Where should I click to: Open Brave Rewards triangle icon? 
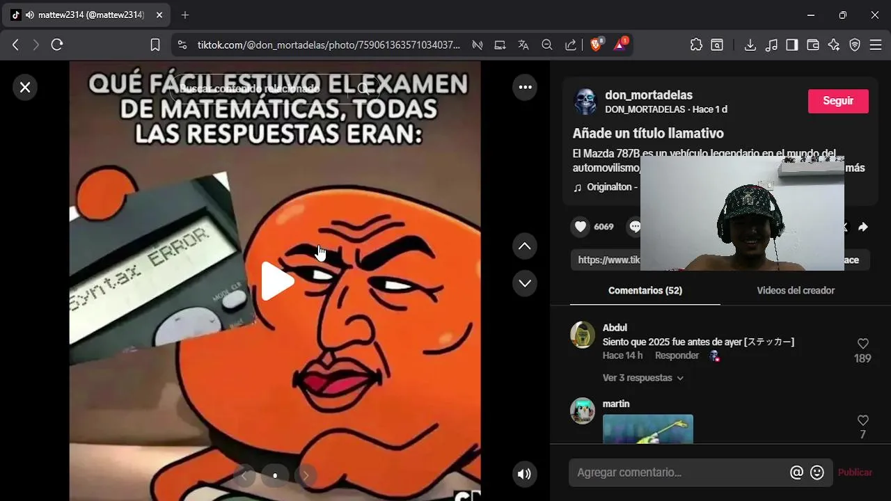click(x=620, y=45)
